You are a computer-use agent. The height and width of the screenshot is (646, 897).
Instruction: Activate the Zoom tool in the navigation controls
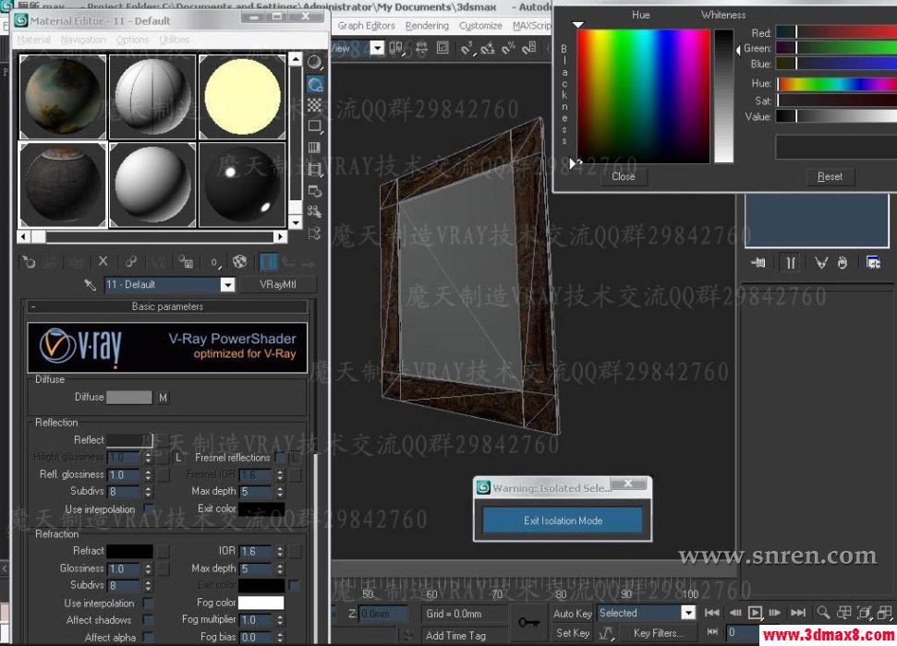pos(823,612)
